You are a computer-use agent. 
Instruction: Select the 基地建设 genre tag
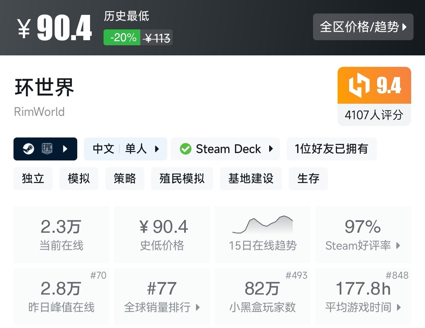(x=251, y=178)
